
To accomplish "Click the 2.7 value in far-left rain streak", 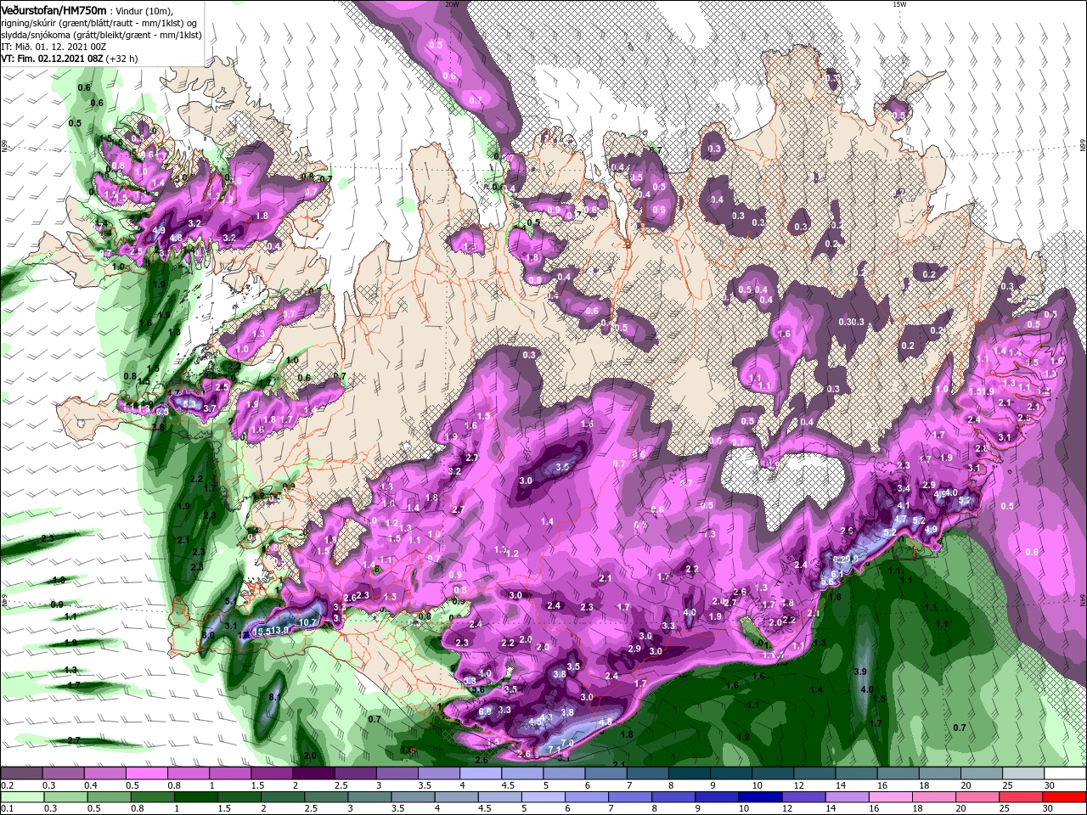I will click(74, 740).
